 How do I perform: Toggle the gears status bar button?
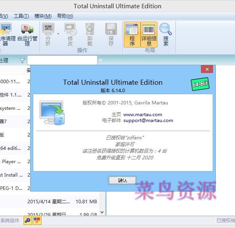(x=27, y=221)
